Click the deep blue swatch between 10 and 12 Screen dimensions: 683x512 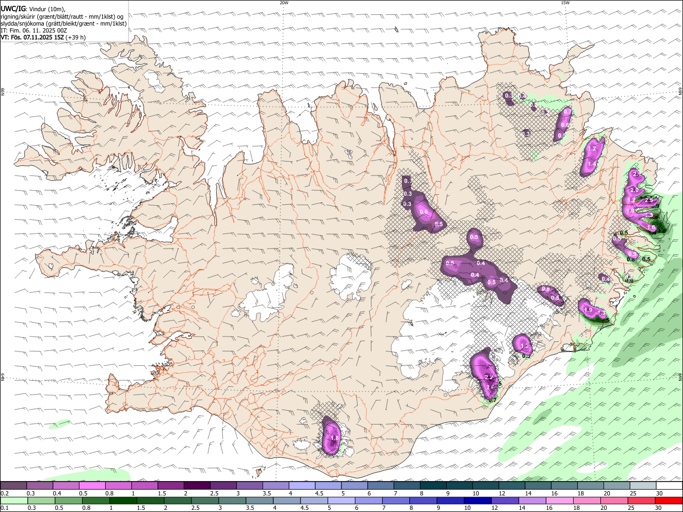click(x=477, y=501)
